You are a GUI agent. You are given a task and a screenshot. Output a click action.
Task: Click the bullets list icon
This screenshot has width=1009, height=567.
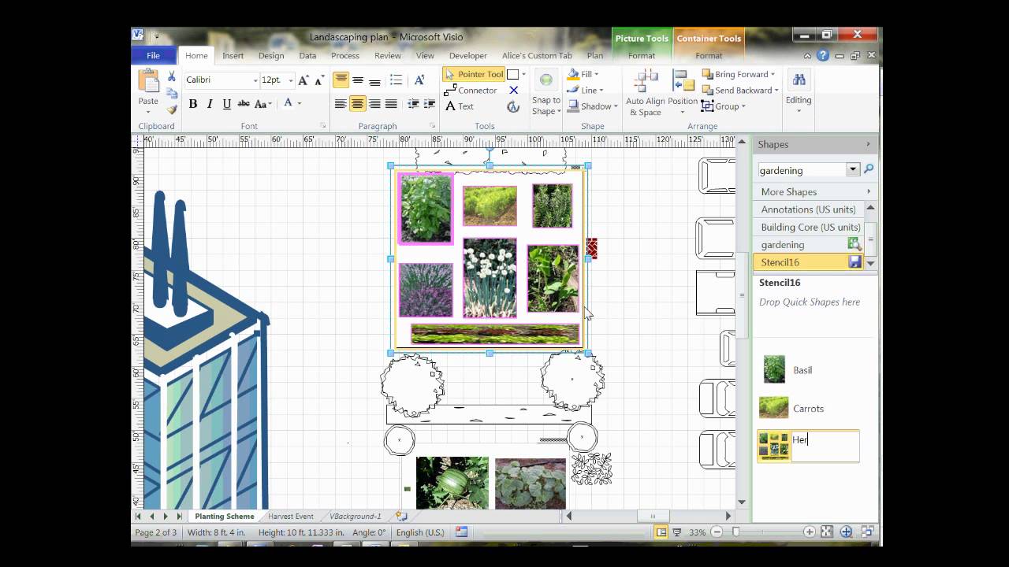[396, 80]
